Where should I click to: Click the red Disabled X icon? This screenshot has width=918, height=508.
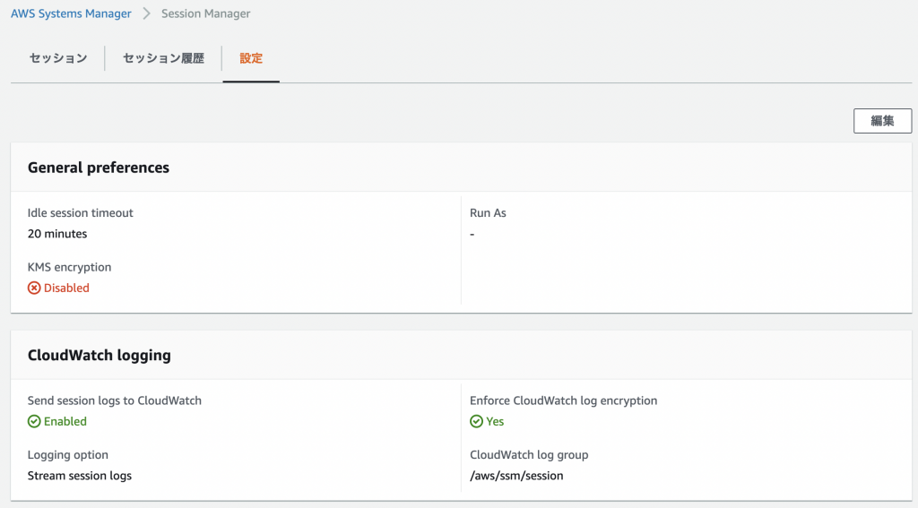click(x=34, y=288)
